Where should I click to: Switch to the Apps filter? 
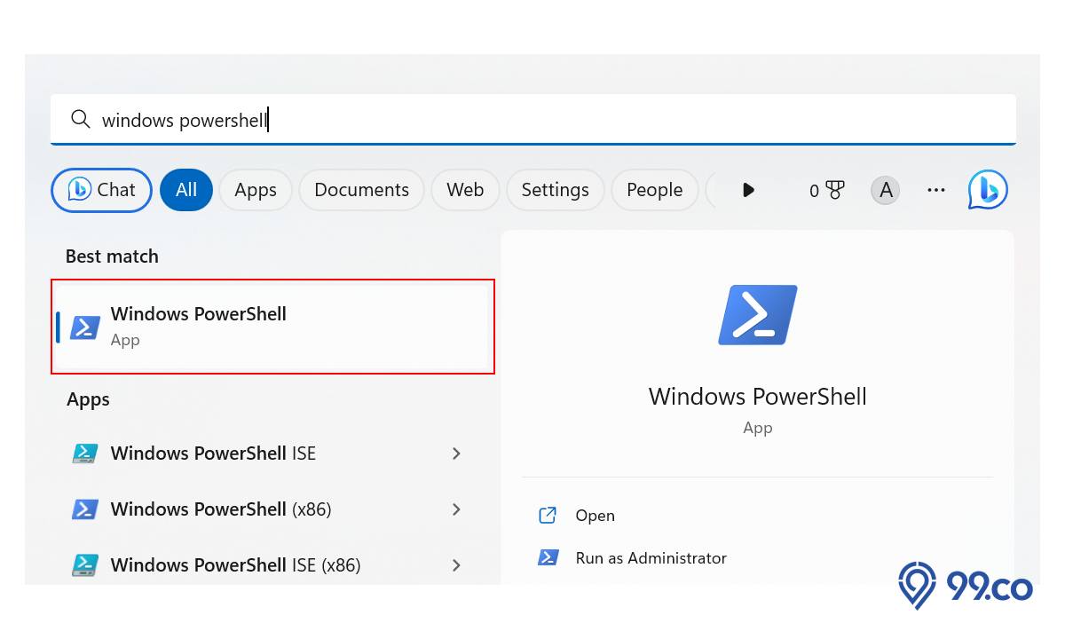[256, 190]
